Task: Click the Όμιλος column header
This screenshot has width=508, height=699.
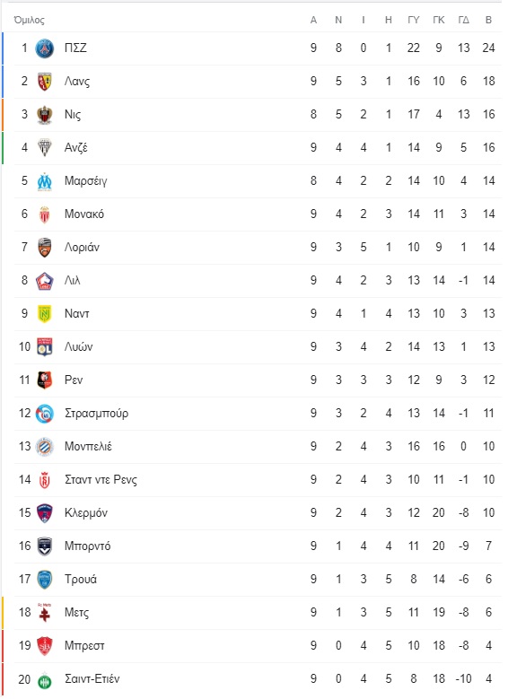Action: click(30, 20)
